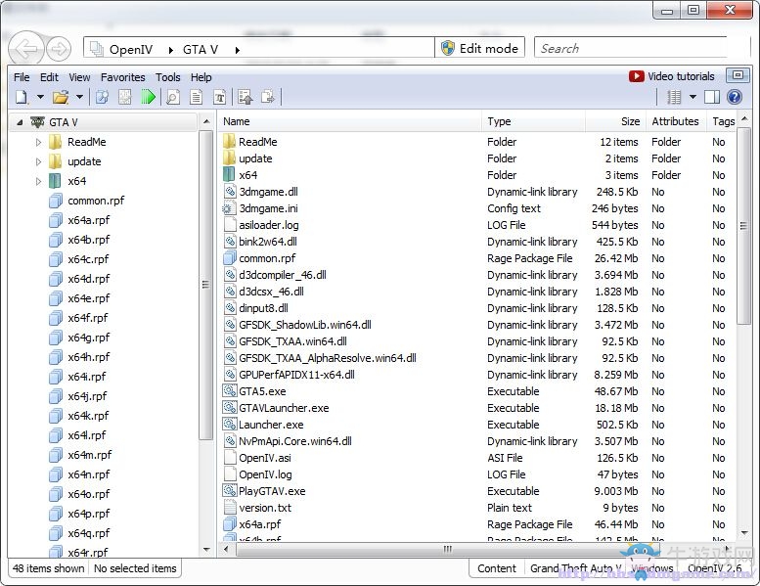Select x64e.rpf in the tree panel
Image resolution: width=760 pixels, height=586 pixels.
(88, 298)
